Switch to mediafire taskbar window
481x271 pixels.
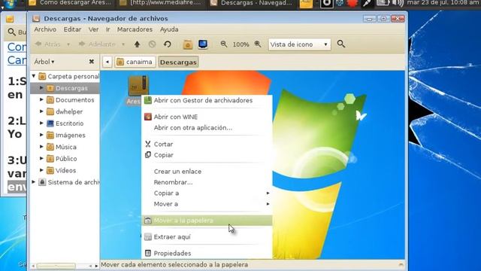coord(160,3)
